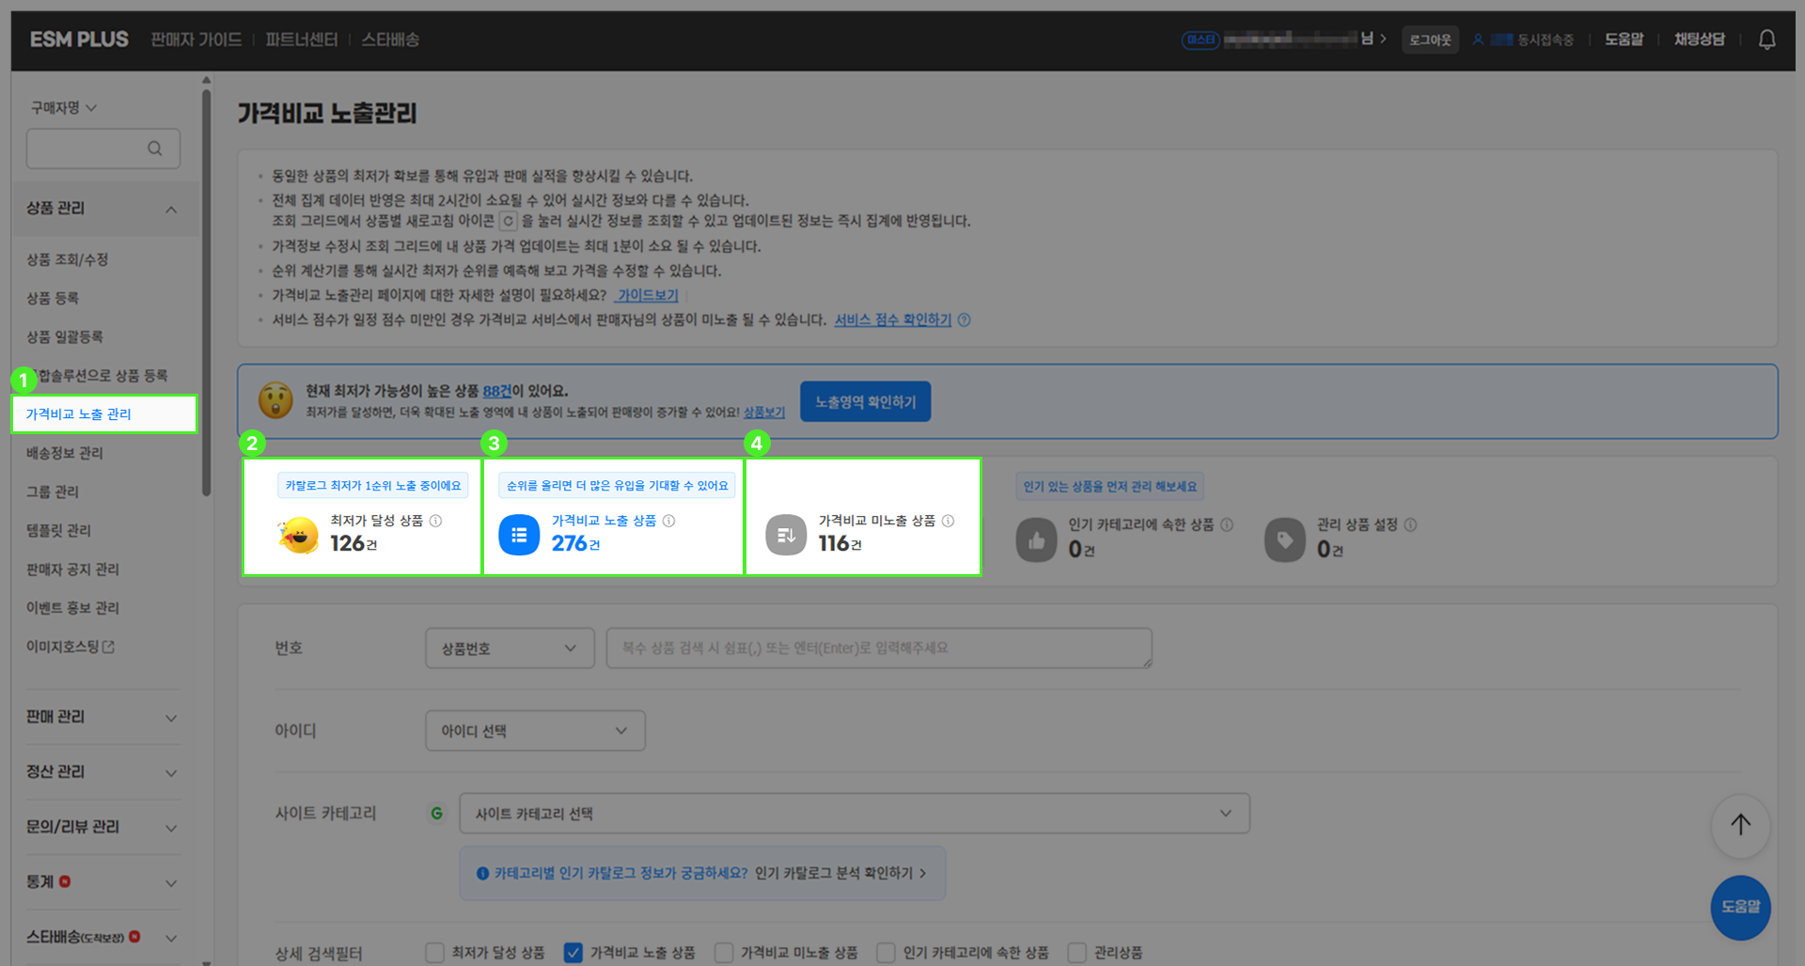This screenshot has width=1805, height=966.
Task: Click help icon next to 서비스 점수 확인하기
Action: click(964, 320)
